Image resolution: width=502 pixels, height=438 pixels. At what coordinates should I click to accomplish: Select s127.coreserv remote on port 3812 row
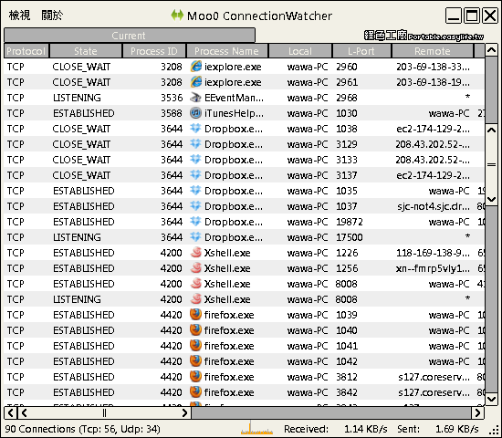tap(434, 377)
